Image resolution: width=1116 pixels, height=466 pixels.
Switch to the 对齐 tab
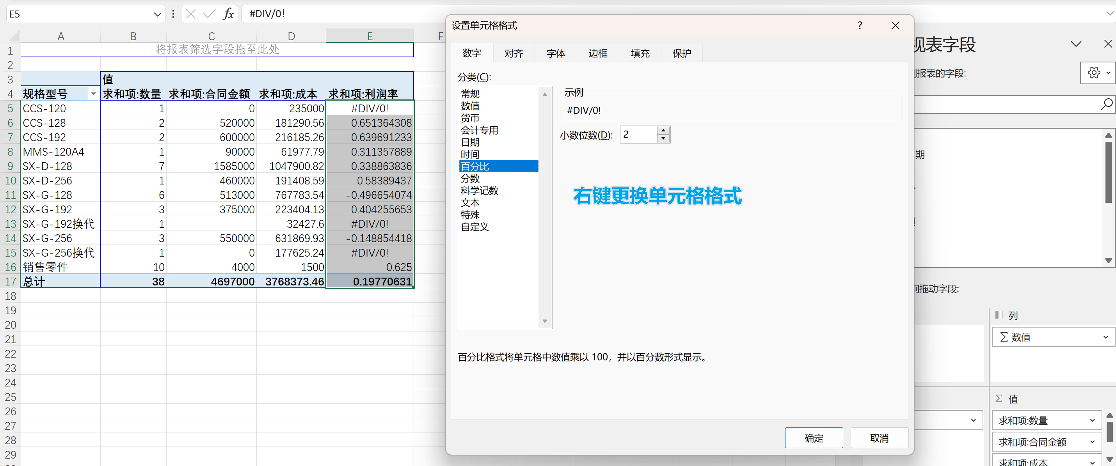(514, 53)
